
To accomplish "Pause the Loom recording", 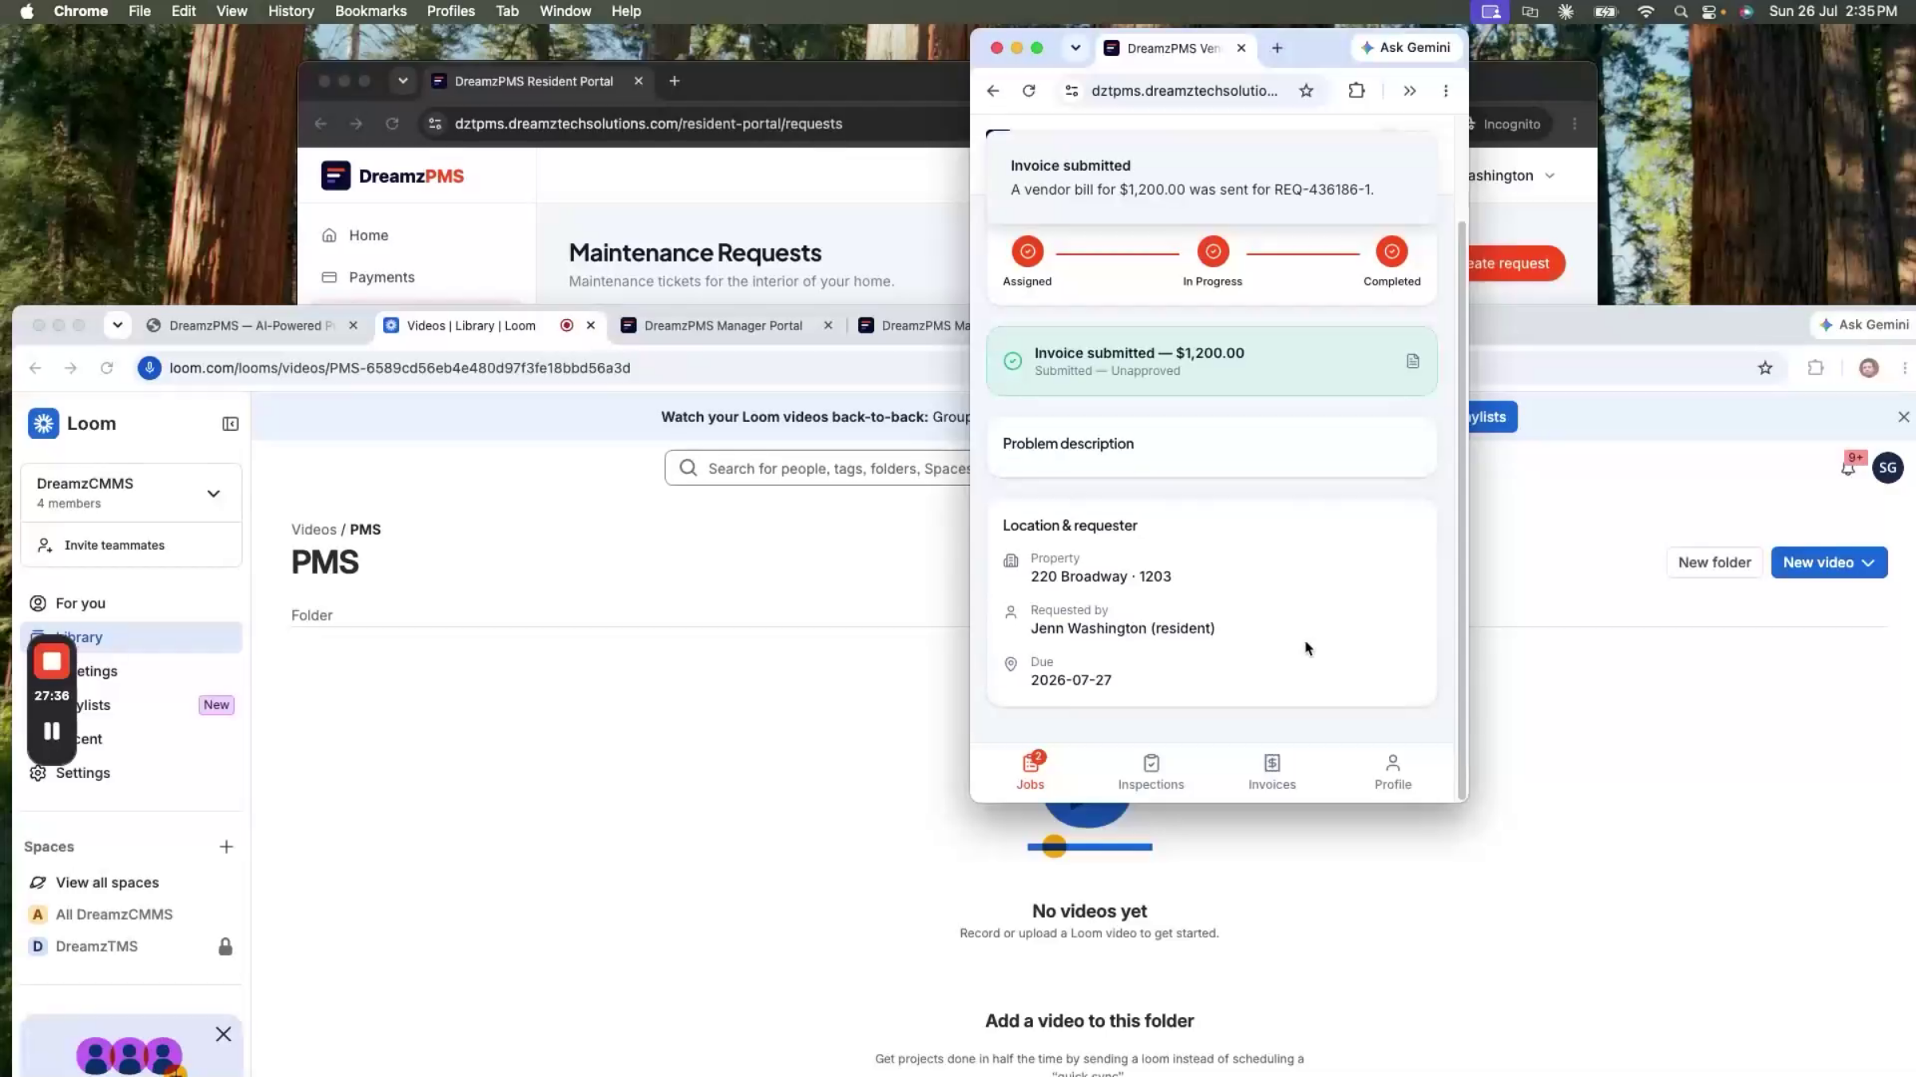I will [x=52, y=731].
